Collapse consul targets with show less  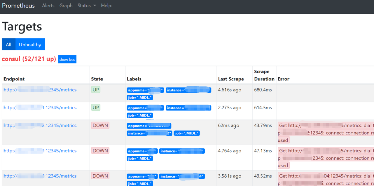pos(67,59)
